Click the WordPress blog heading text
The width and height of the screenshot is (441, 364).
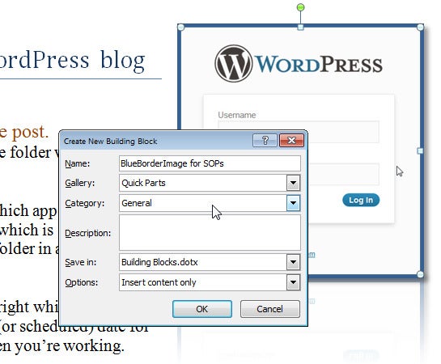(x=72, y=61)
